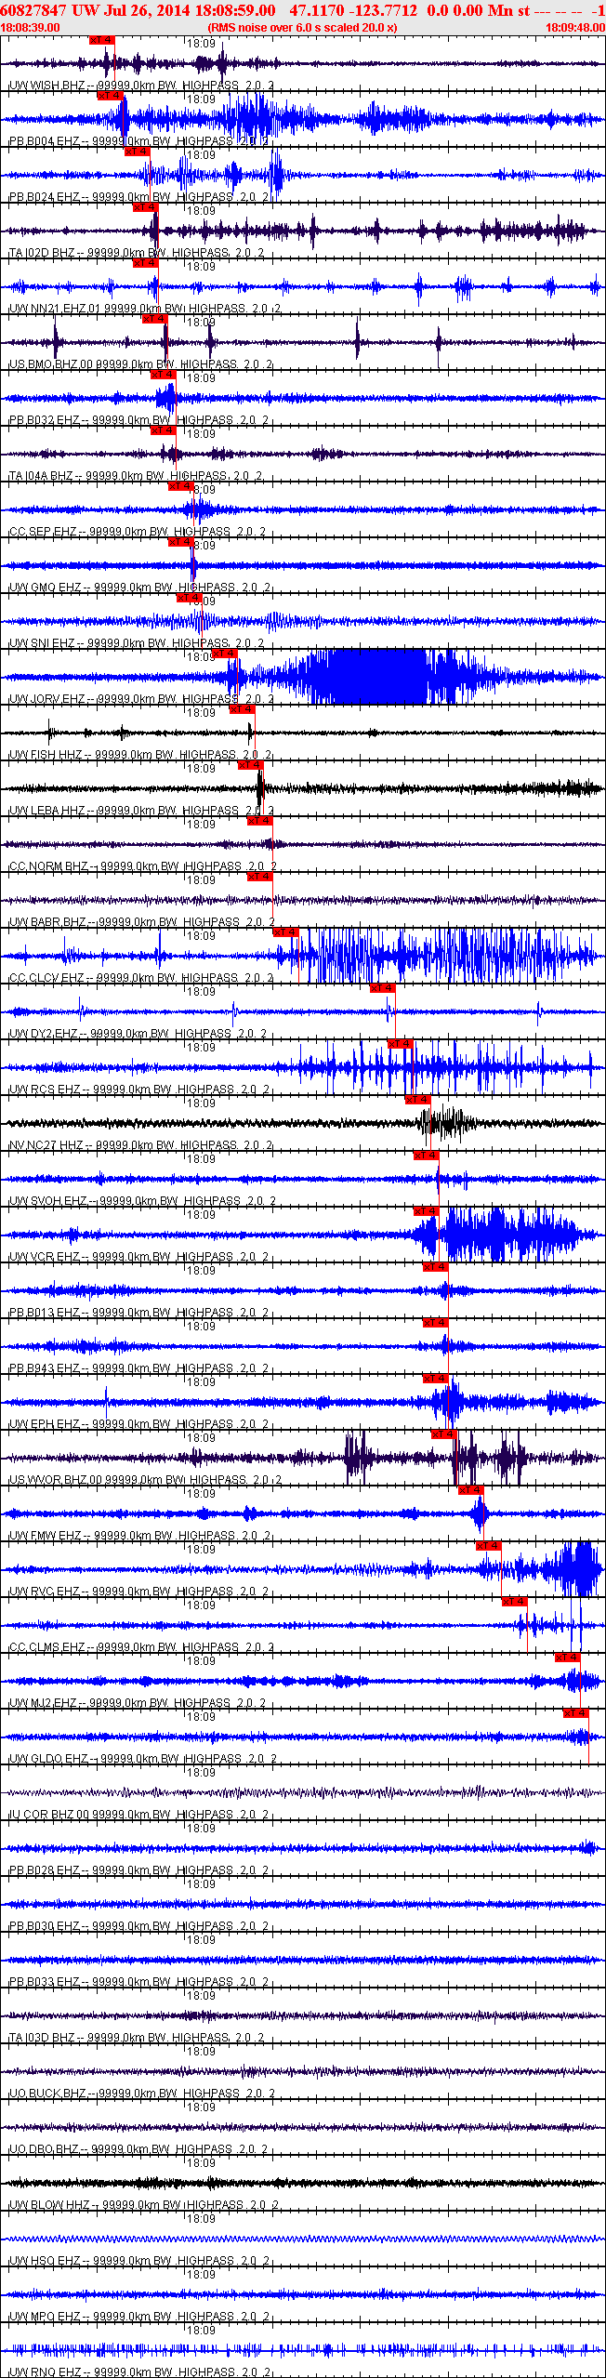Click the red pick marker on UW GLDO trace
Image resolution: width=606 pixels, height=2378 pixels.
[x=575, y=1712]
